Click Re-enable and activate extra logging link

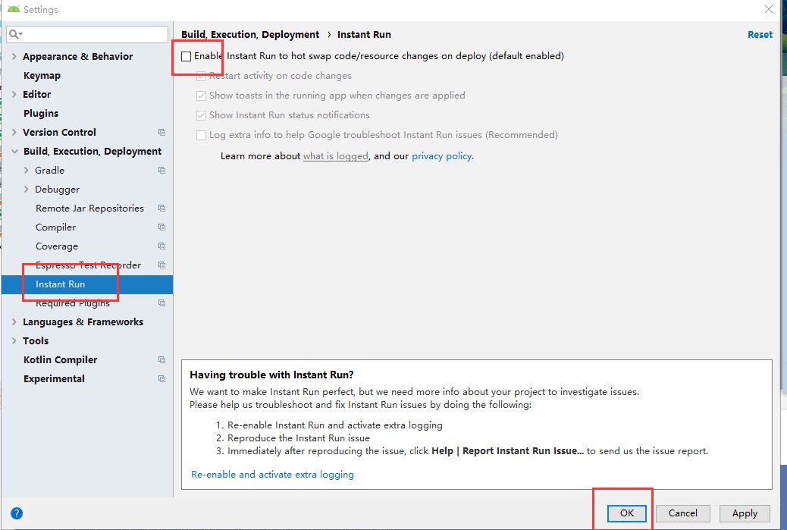[x=272, y=475]
